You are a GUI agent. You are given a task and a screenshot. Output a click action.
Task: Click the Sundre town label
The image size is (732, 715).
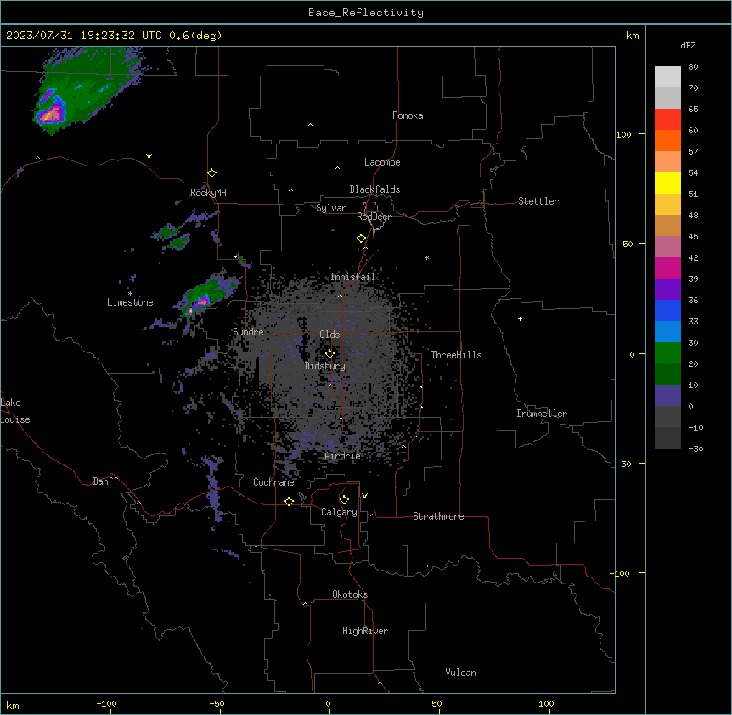[x=248, y=332]
